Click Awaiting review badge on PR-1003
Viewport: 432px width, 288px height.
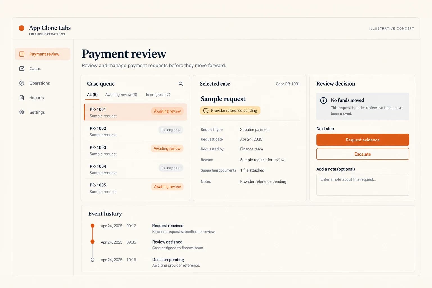click(x=167, y=148)
